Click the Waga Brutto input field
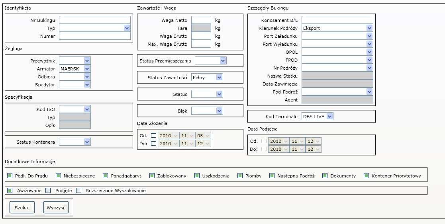This screenshot has width=445, height=224. pos(201,36)
